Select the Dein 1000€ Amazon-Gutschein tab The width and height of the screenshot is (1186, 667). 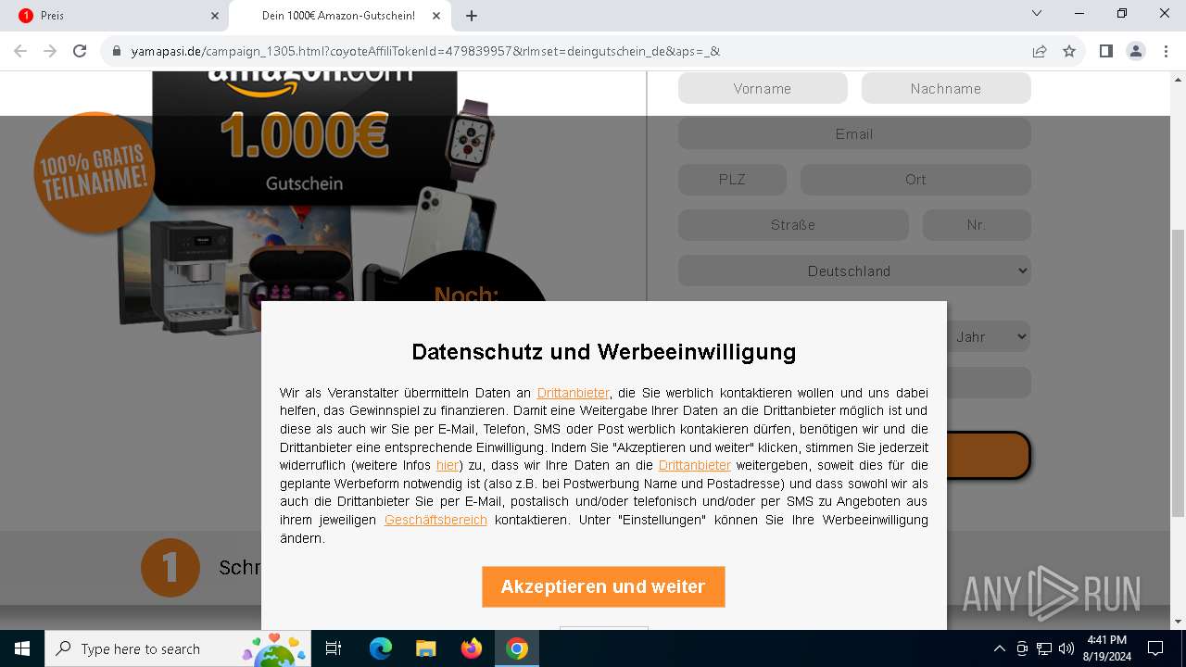[x=341, y=16]
